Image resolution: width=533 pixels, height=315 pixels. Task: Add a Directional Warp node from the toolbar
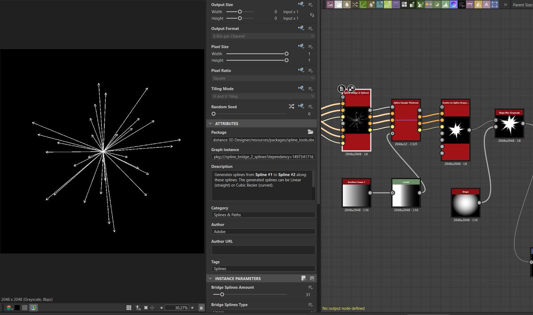pyautogui.click(x=381, y=4)
